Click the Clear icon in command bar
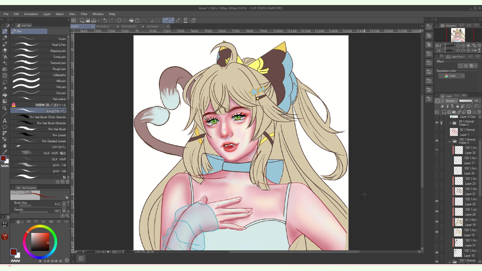This screenshot has width=482, height=271. 119,20
